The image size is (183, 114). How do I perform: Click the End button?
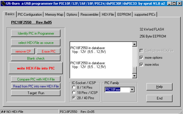click(159, 98)
